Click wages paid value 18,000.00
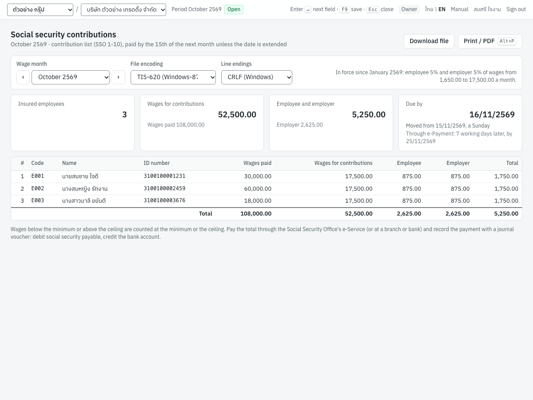This screenshot has width=533, height=400. (258, 201)
